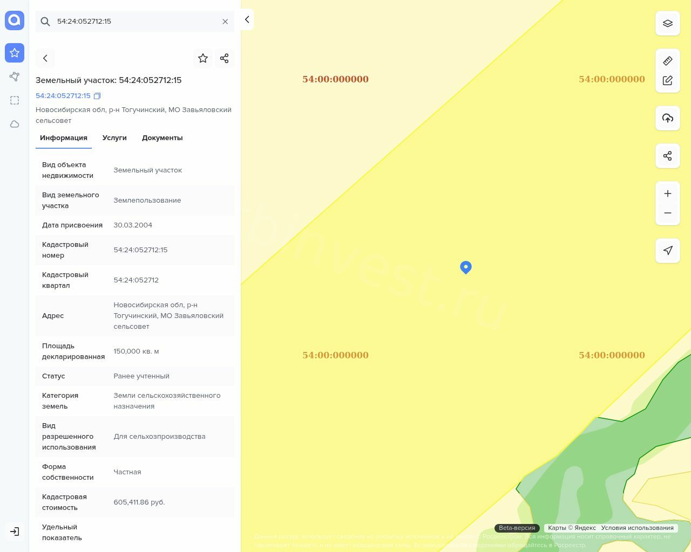691x552 pixels.
Task: Activate the ruler measurement tool
Action: 668,61
